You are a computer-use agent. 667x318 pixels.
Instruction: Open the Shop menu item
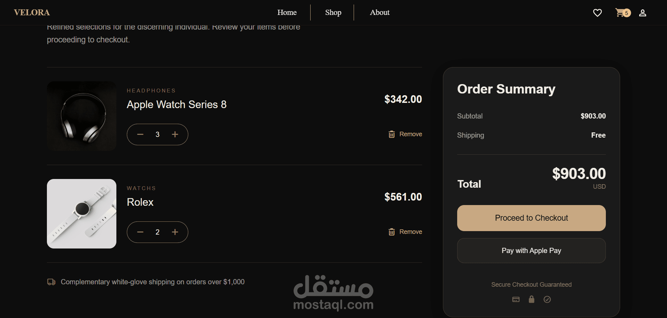click(333, 13)
